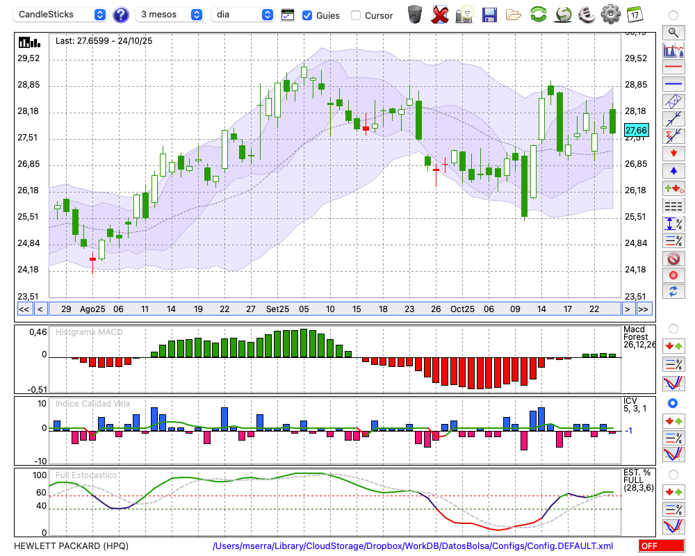695x556 pixels.
Task: Click the magnifying glass zoom tool
Action: [673, 32]
